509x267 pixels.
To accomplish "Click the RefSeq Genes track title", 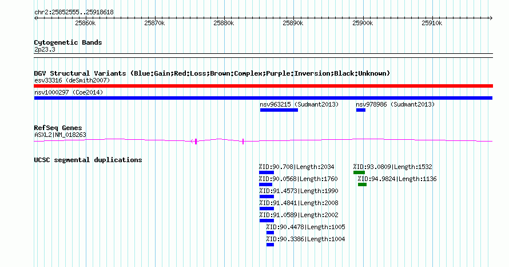I will pos(58,128).
